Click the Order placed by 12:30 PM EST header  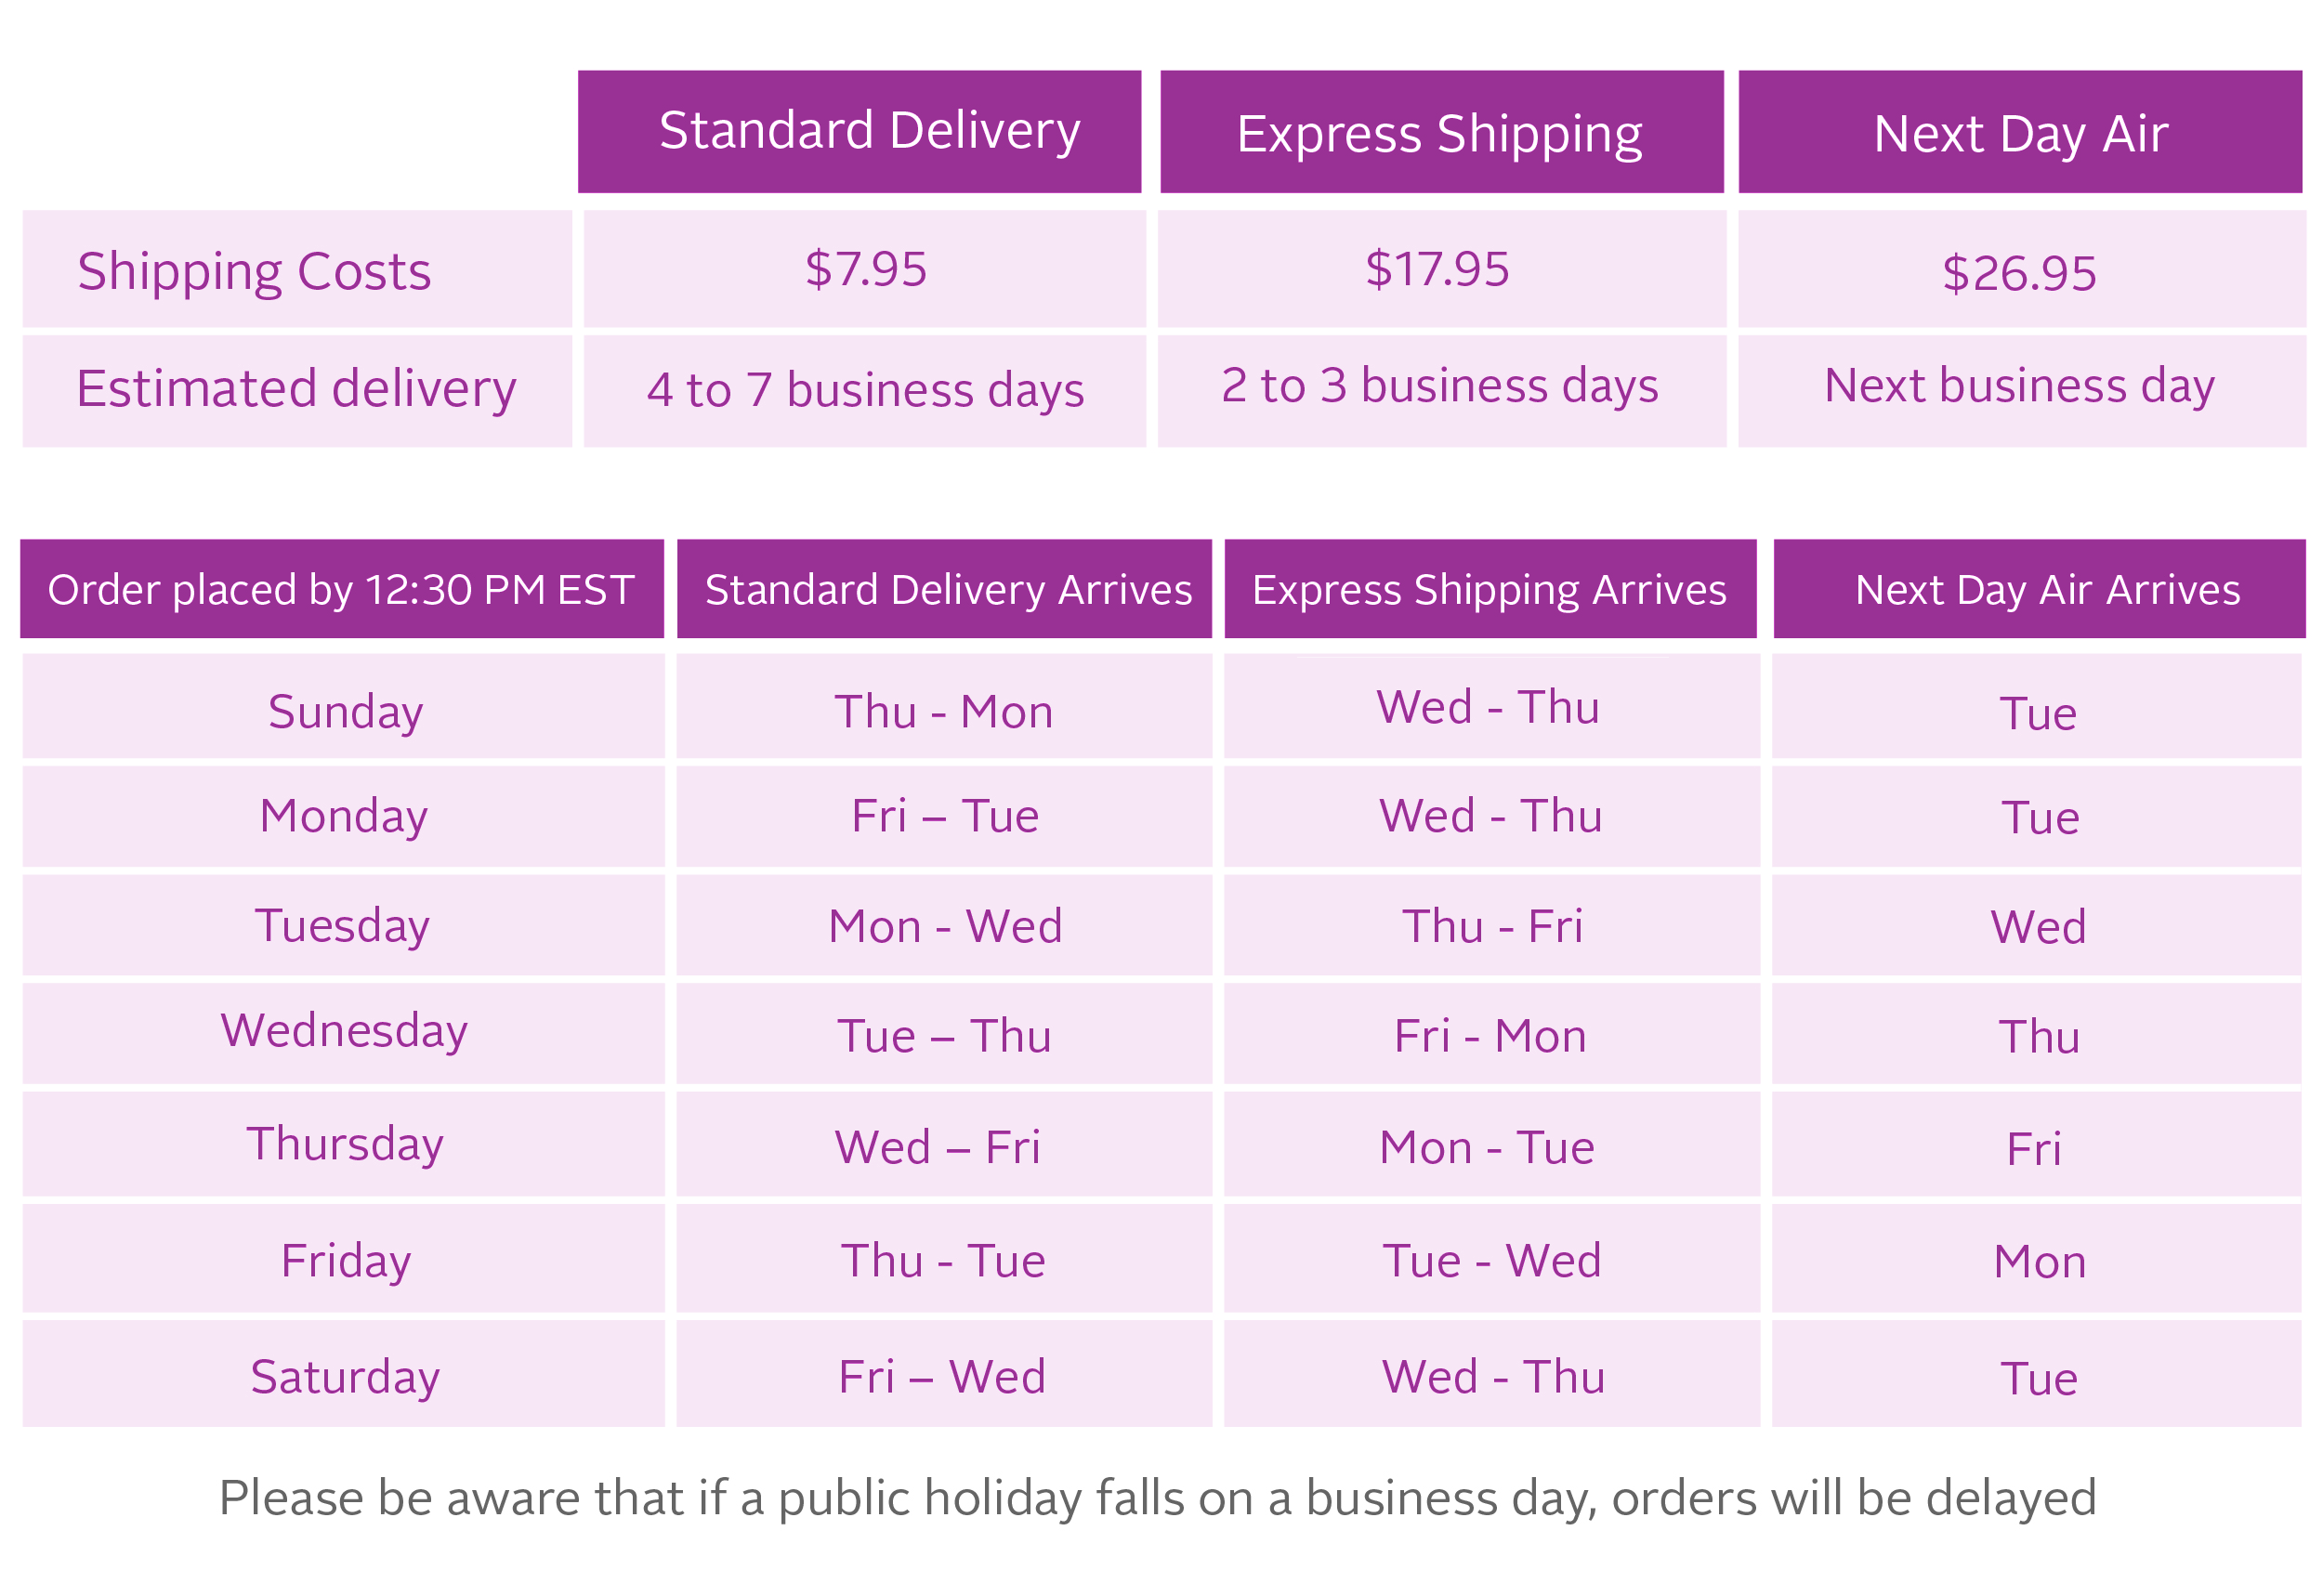[x=341, y=589]
